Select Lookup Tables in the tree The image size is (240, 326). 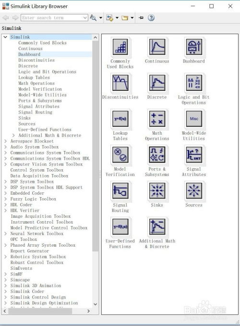tap(34, 77)
